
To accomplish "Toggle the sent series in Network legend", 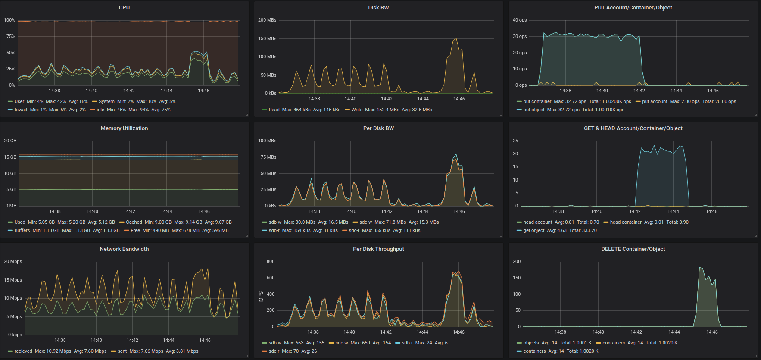I will click(122, 351).
